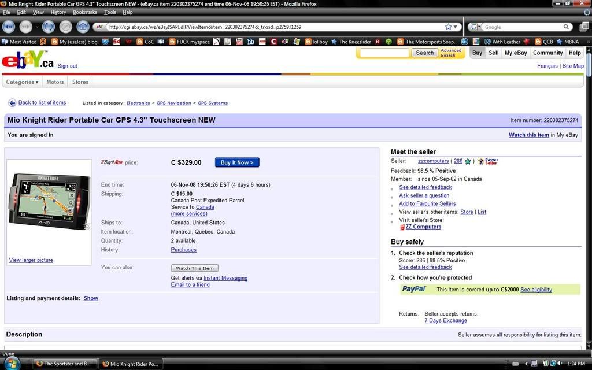Switch to the Sell tab
The height and width of the screenshot is (370, 592).
494,53
